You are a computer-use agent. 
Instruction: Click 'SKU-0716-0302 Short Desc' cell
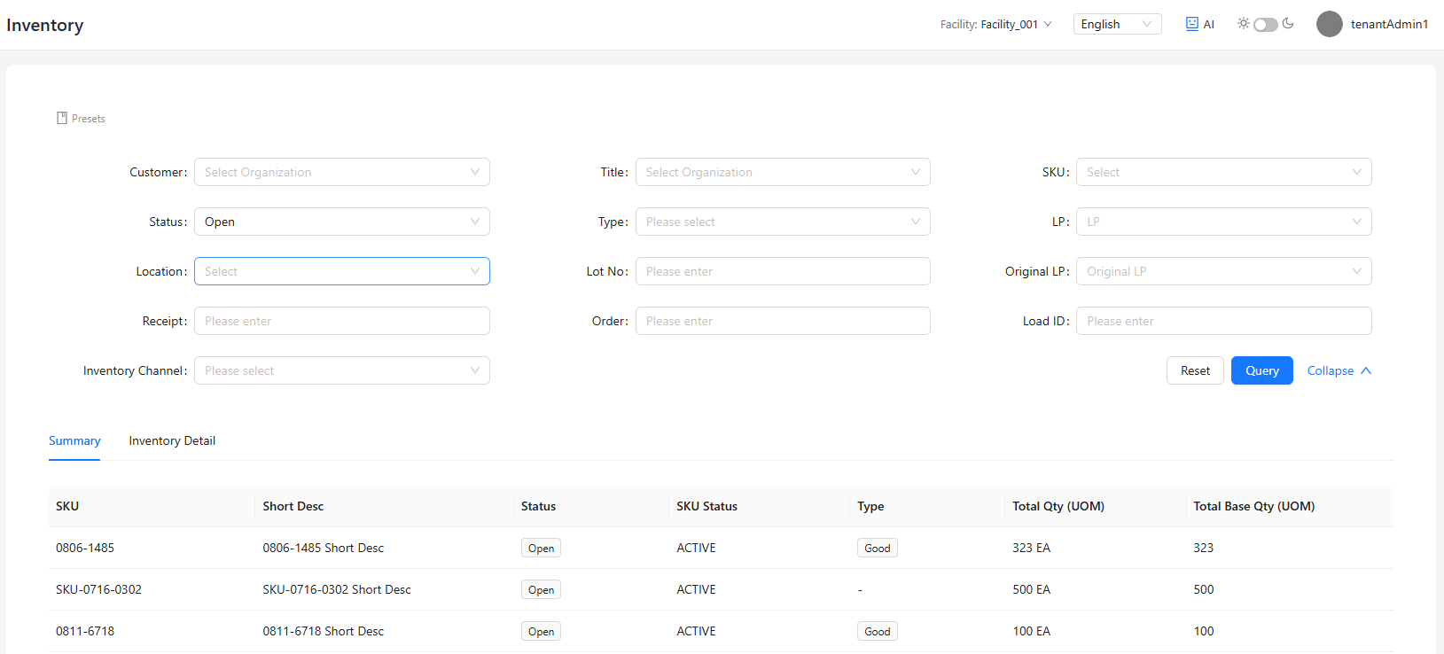point(337,589)
